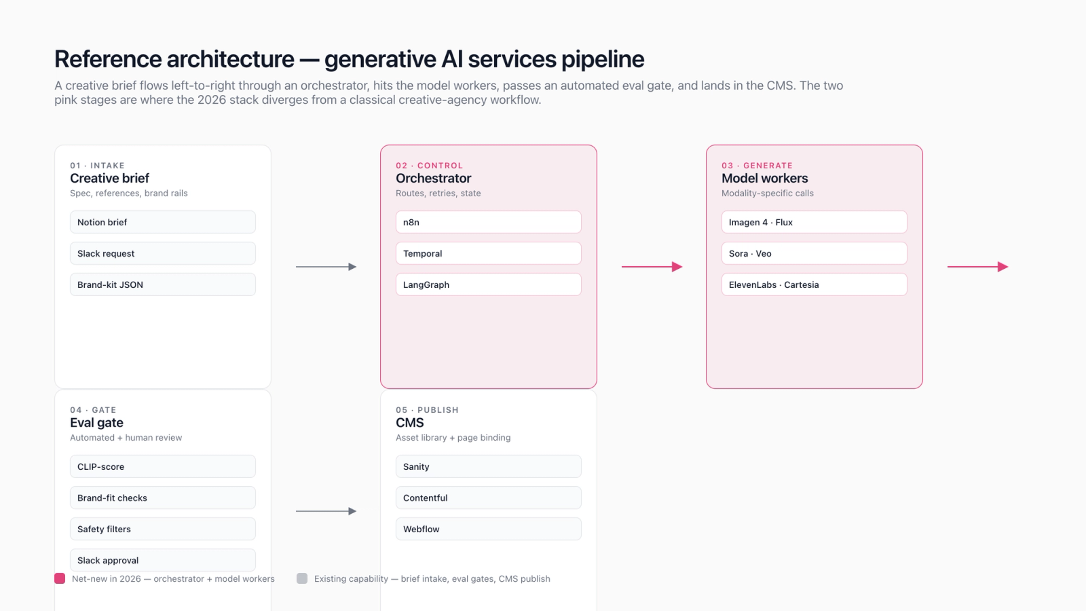Click the 01 · INTAKE stage label
Image resolution: width=1086 pixels, height=611 pixels.
tap(97, 166)
